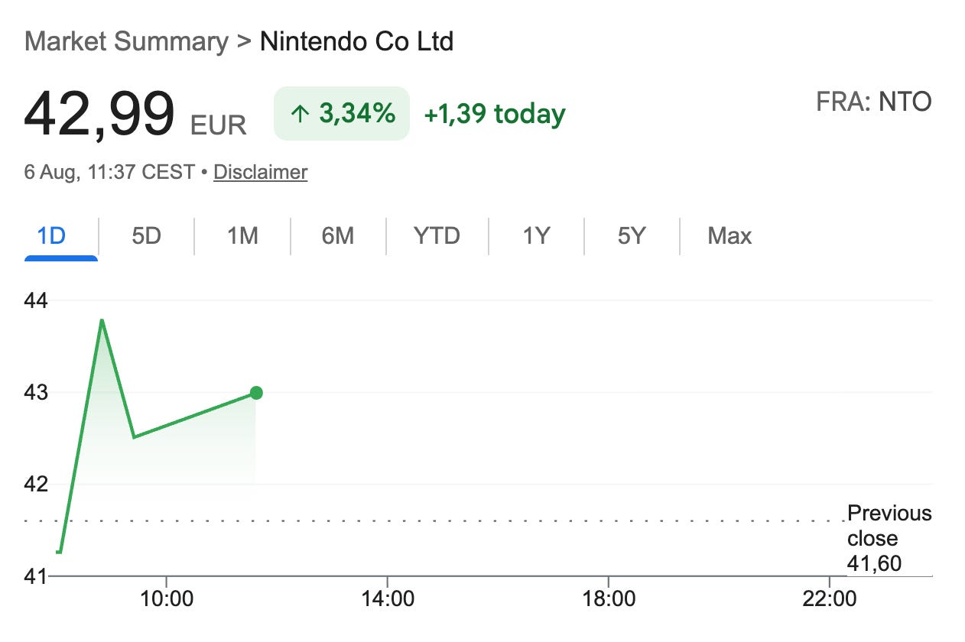Image resolution: width=965 pixels, height=642 pixels.
Task: Click the 10:00 time axis label
Action: coord(167,598)
